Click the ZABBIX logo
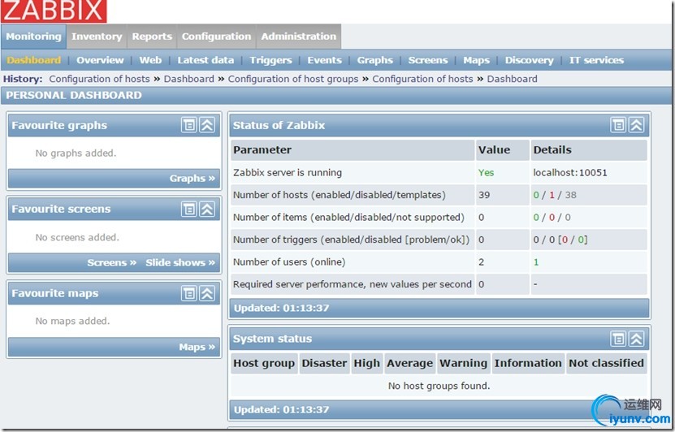Viewport: 675px width, 432px height. 54,11
